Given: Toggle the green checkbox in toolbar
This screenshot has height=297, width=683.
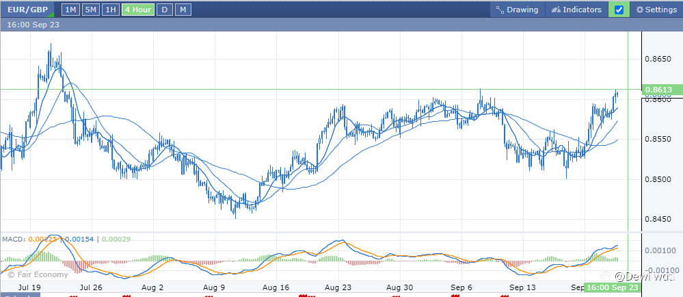Looking at the screenshot, I should pyautogui.click(x=619, y=10).
